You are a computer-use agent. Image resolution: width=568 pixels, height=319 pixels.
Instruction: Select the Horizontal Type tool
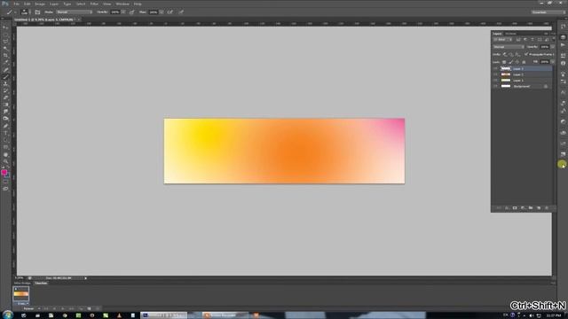point(5,133)
